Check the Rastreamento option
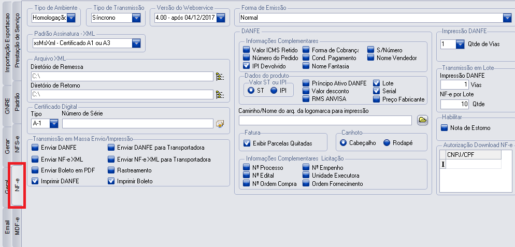This screenshot has width=515, height=247. pos(111,170)
